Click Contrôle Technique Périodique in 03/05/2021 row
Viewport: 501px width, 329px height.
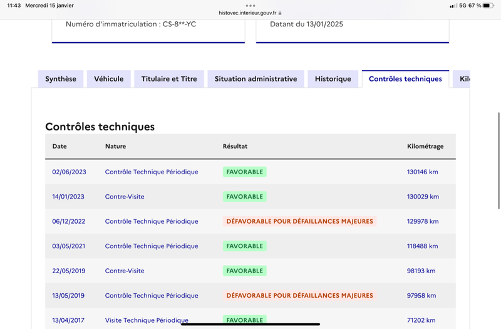coord(152,246)
